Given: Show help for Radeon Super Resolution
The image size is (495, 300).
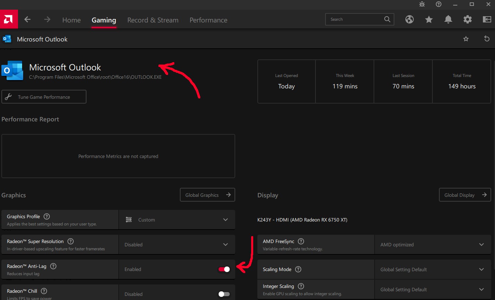Looking at the screenshot, I should pyautogui.click(x=71, y=241).
